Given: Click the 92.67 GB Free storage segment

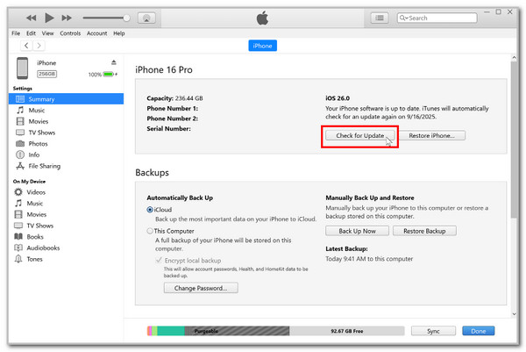Looking at the screenshot, I should [347, 331].
